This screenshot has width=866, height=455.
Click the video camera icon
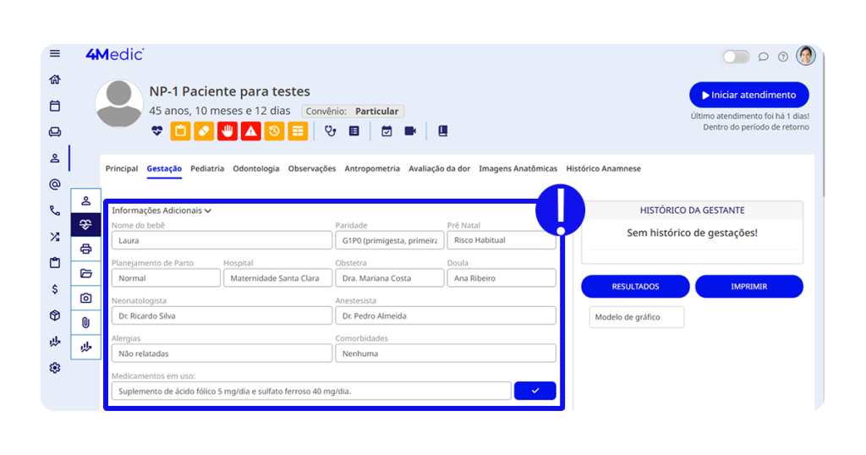point(410,131)
